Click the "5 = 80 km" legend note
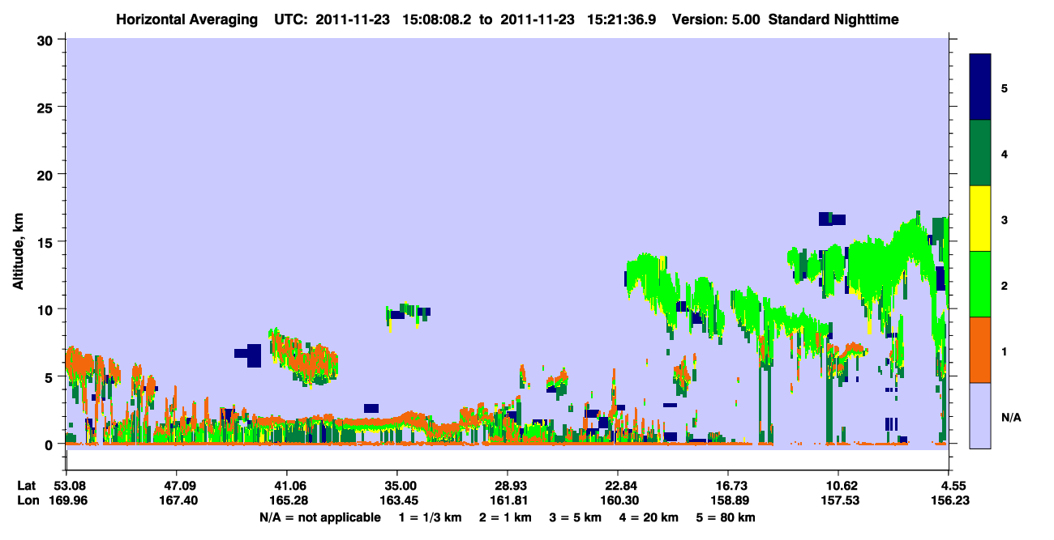 727,517
